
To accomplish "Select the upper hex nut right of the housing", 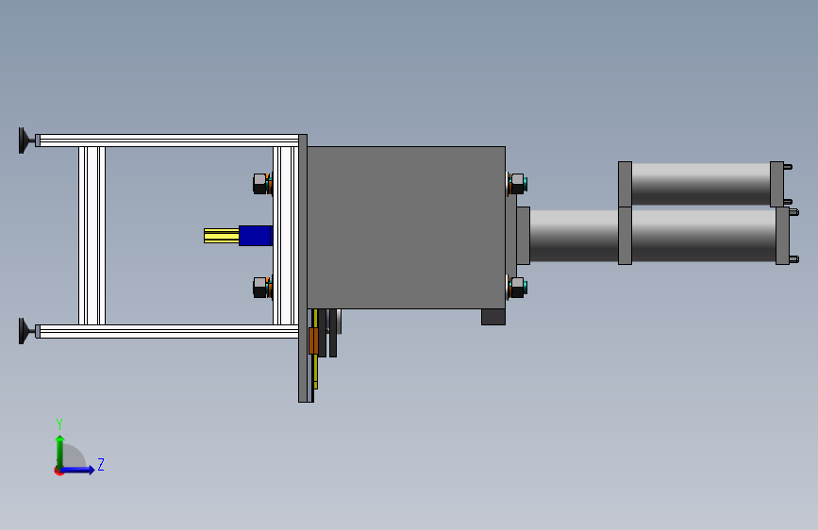I will [x=517, y=184].
